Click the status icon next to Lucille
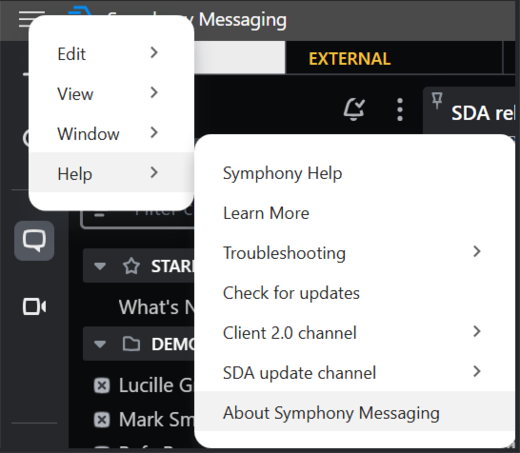Viewport: 520px width, 453px height. [x=102, y=385]
